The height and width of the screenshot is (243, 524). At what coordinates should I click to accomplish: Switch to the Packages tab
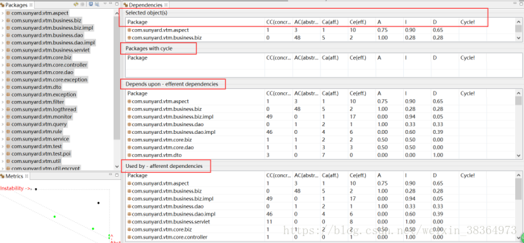coord(16,4)
